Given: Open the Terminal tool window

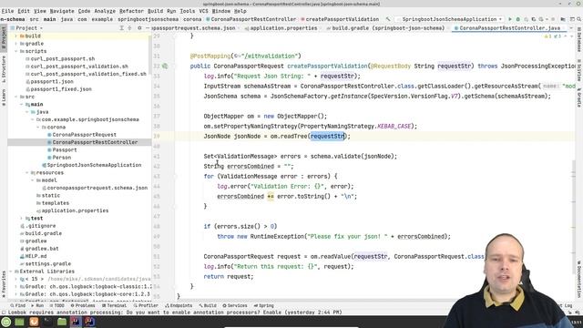Looking at the screenshot, I should [114, 306].
